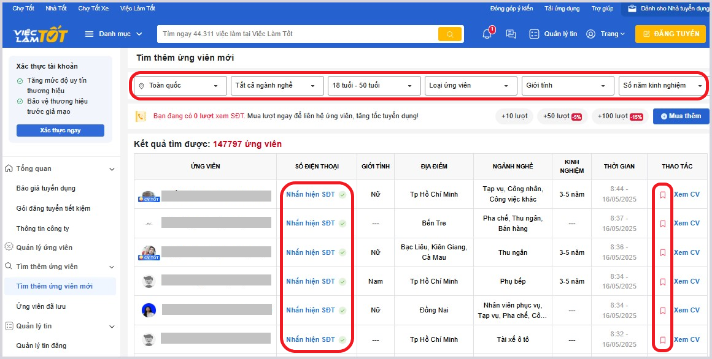This screenshot has width=712, height=359.
Task: Click the Việc Làm Tốt logo
Action: (x=41, y=34)
